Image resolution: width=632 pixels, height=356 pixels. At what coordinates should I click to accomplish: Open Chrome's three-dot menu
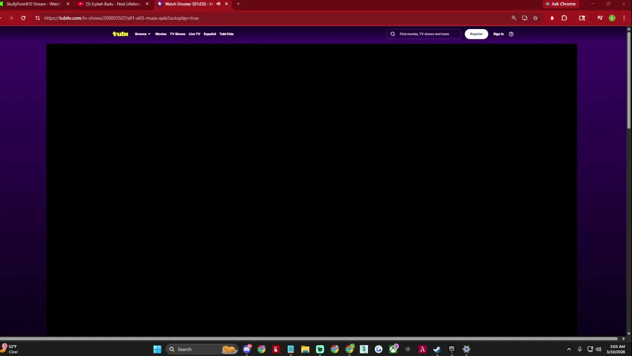[x=624, y=18]
